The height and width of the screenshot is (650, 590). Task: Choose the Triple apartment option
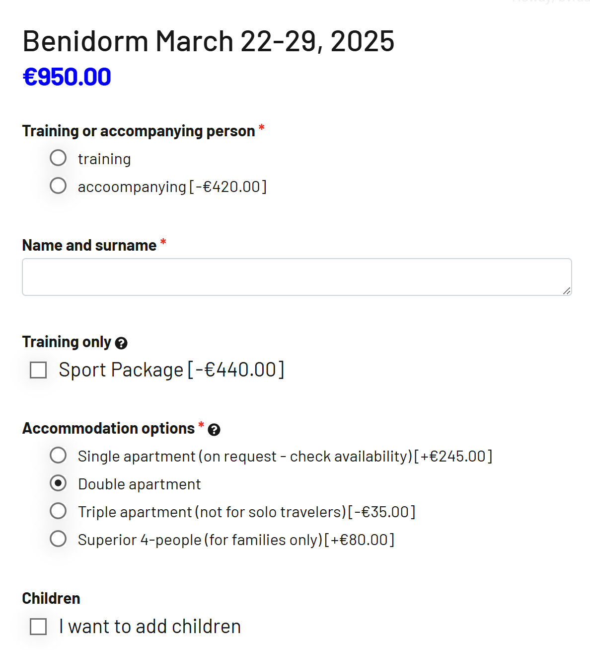coord(58,511)
